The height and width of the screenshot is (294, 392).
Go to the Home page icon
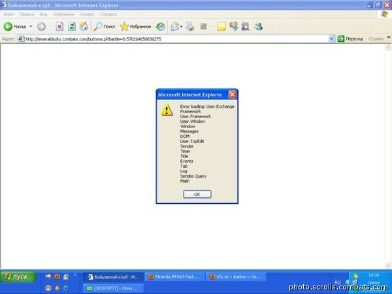click(x=84, y=27)
